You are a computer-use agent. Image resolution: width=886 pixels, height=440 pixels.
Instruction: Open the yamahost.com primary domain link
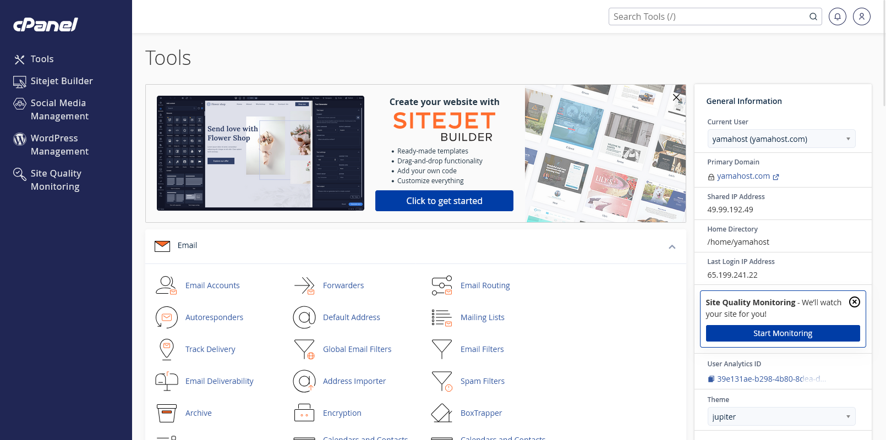[x=743, y=176]
